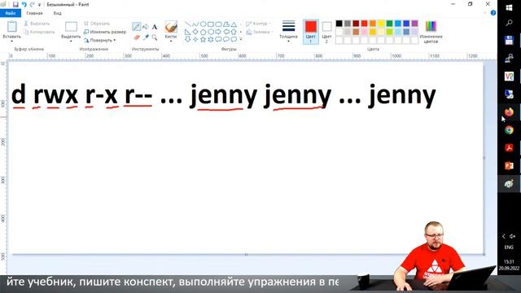
Task: Choose the curve shape
Action: pyautogui.click(x=195, y=24)
